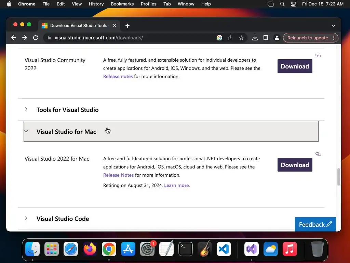Click Relaunch to update button
Viewport: 350px width, 263px height.
click(x=308, y=38)
